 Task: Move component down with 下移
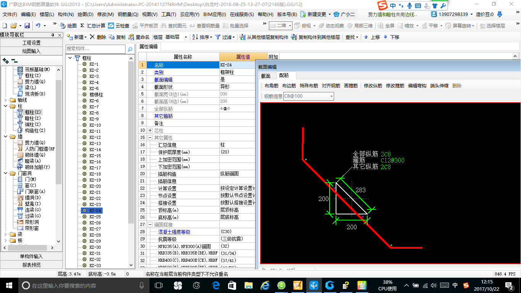391,37
